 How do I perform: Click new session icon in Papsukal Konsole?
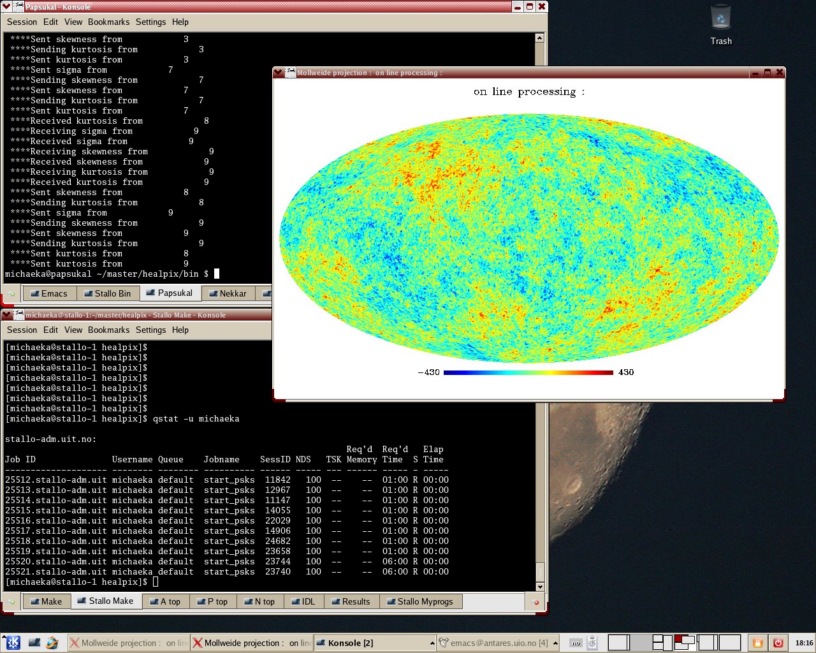pyautogui.click(x=11, y=293)
